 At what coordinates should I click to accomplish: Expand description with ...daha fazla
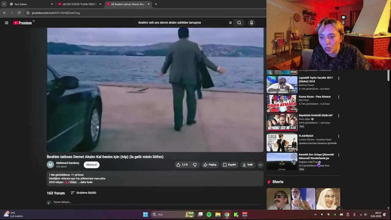tap(85, 182)
